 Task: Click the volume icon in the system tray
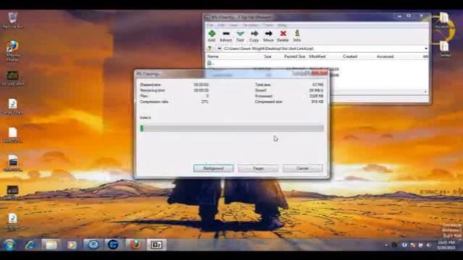coord(429,245)
